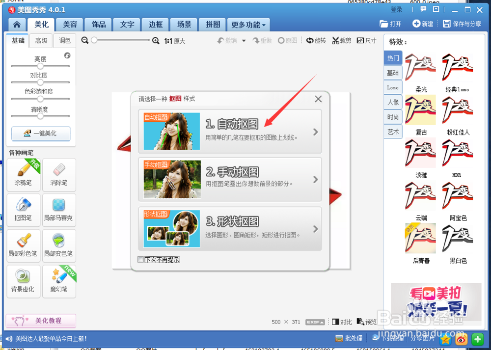Toggle the 原图 original view

pos(287,40)
